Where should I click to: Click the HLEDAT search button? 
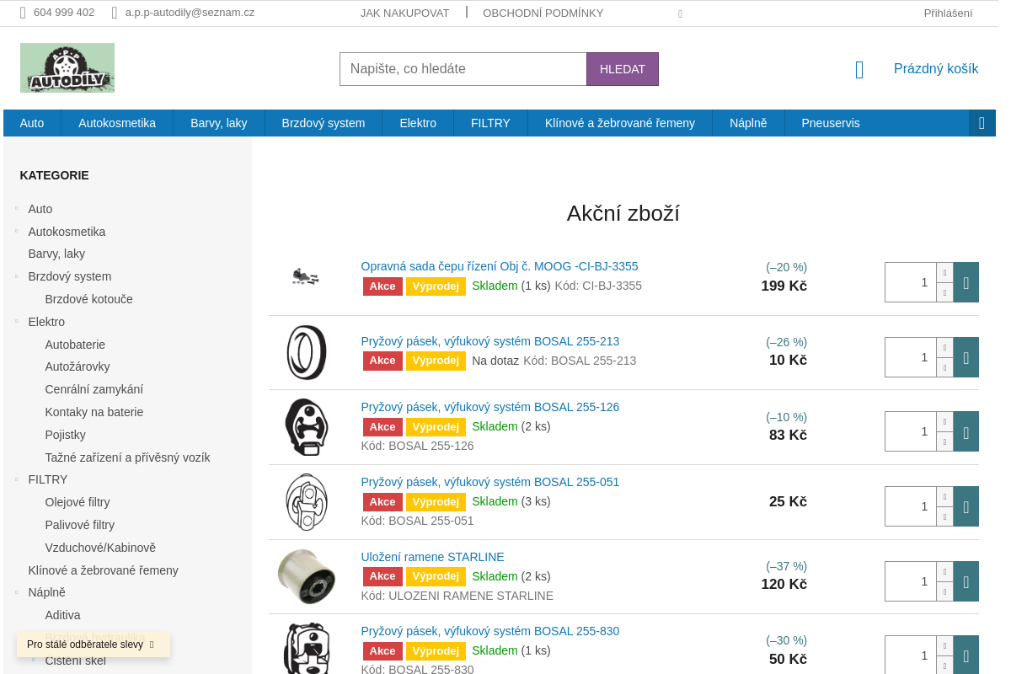tap(623, 69)
